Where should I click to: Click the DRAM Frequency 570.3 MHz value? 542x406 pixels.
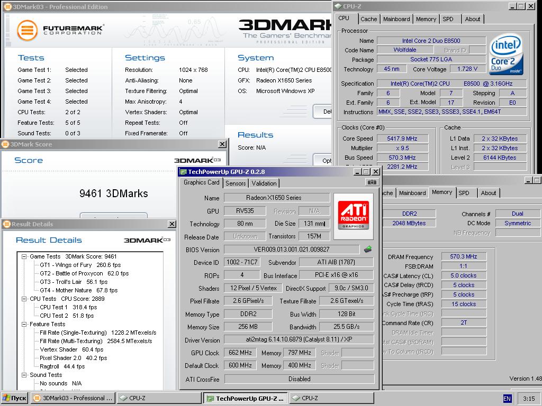(464, 256)
